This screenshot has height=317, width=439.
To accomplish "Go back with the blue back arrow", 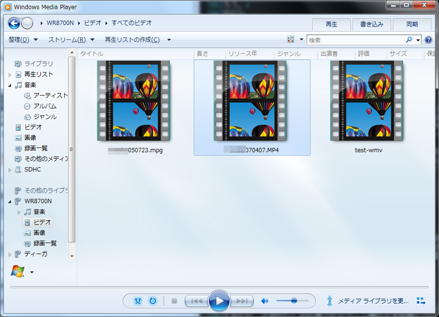I will (x=14, y=23).
